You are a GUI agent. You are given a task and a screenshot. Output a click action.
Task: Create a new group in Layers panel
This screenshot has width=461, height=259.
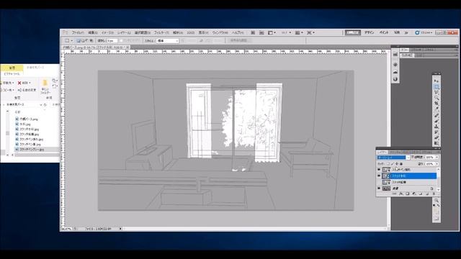(x=421, y=194)
